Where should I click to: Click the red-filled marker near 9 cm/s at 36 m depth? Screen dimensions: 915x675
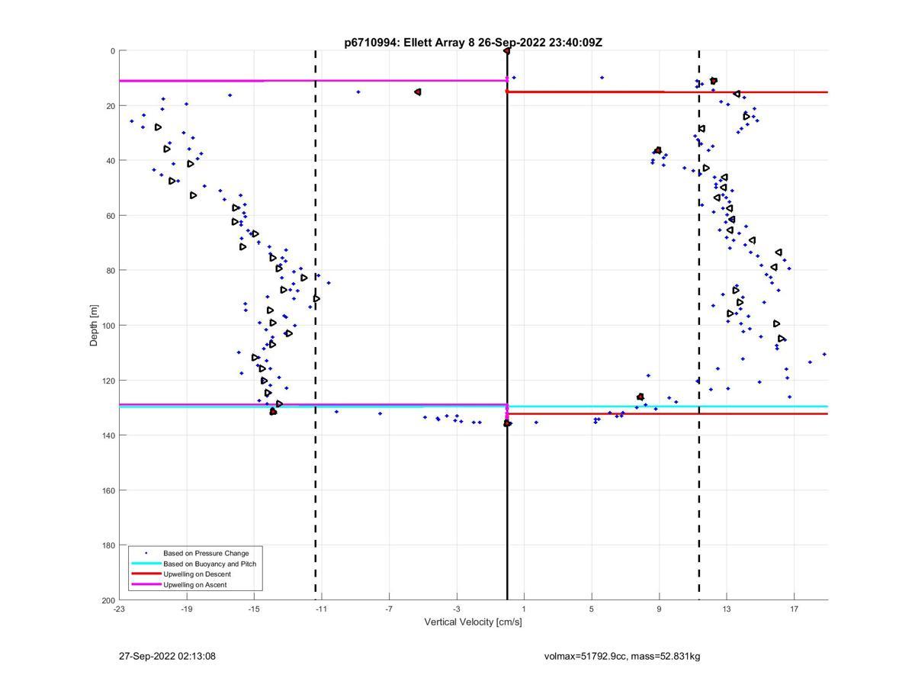[x=658, y=151]
